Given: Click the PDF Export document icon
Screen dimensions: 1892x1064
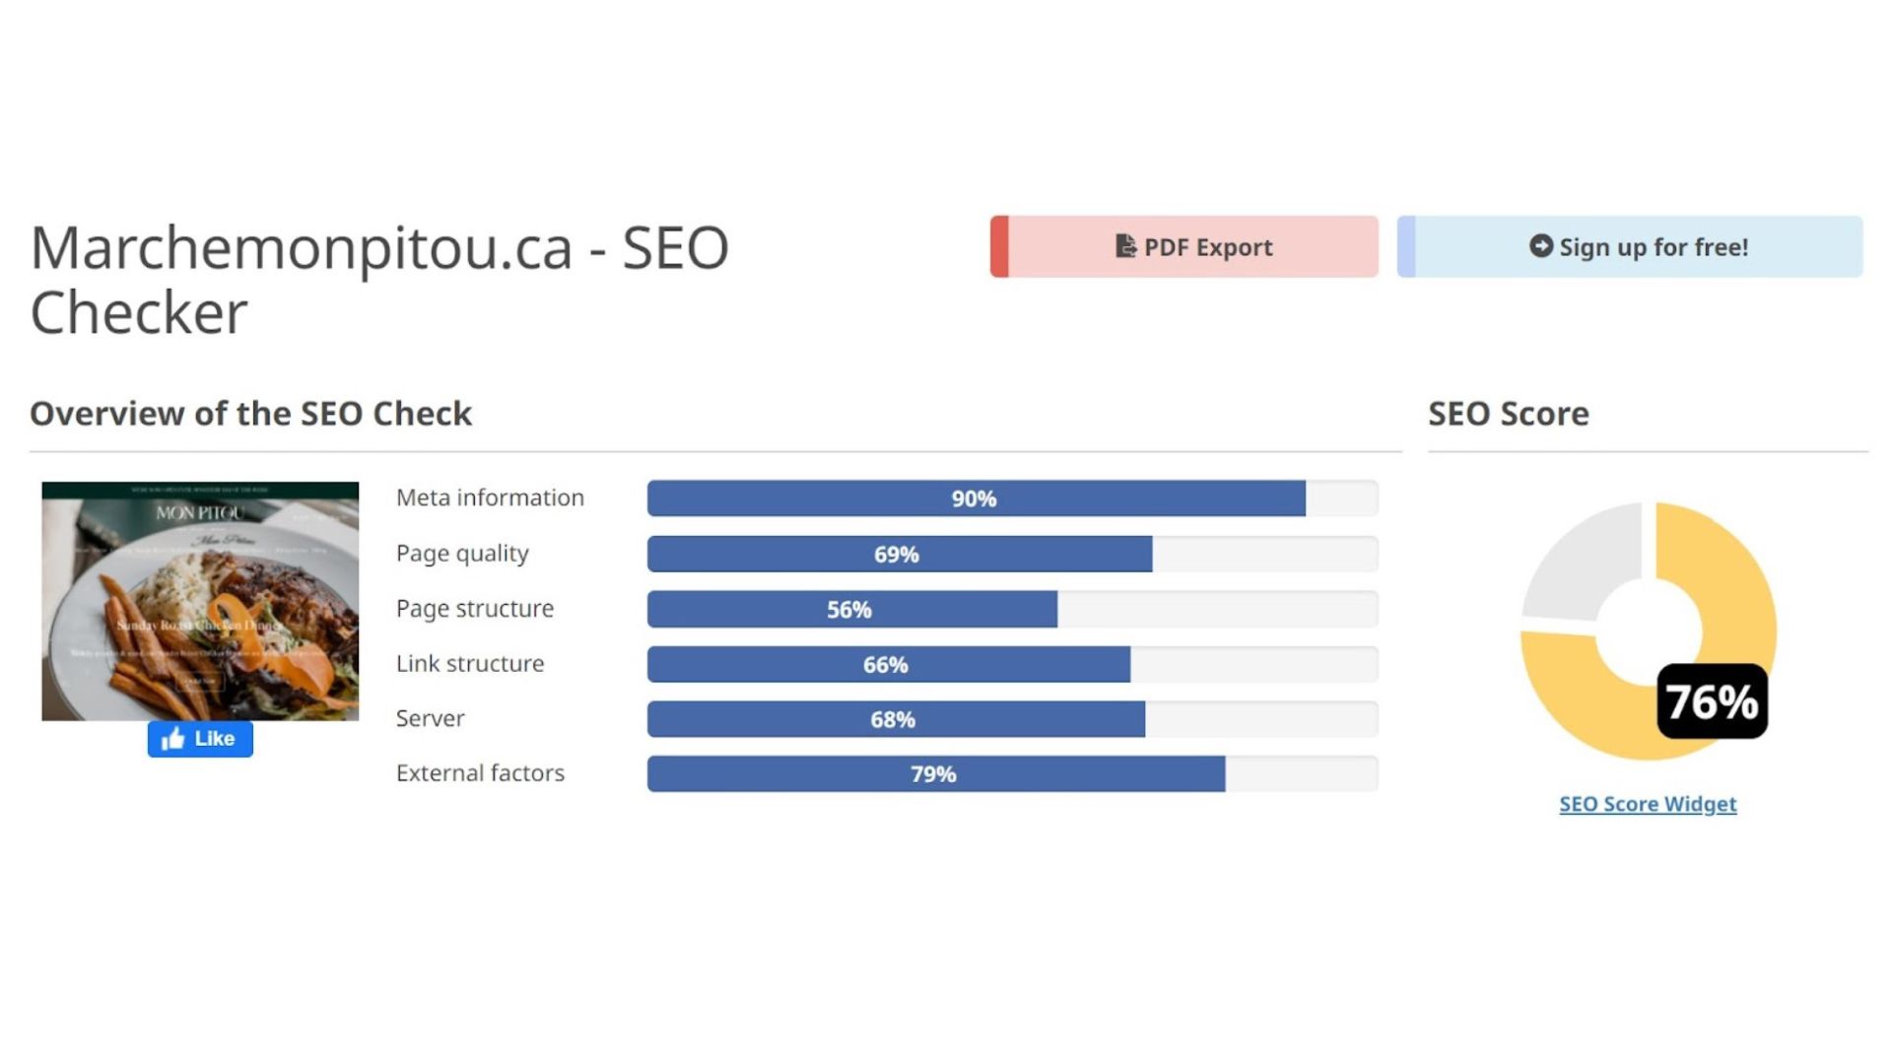Looking at the screenshot, I should tap(1125, 246).
